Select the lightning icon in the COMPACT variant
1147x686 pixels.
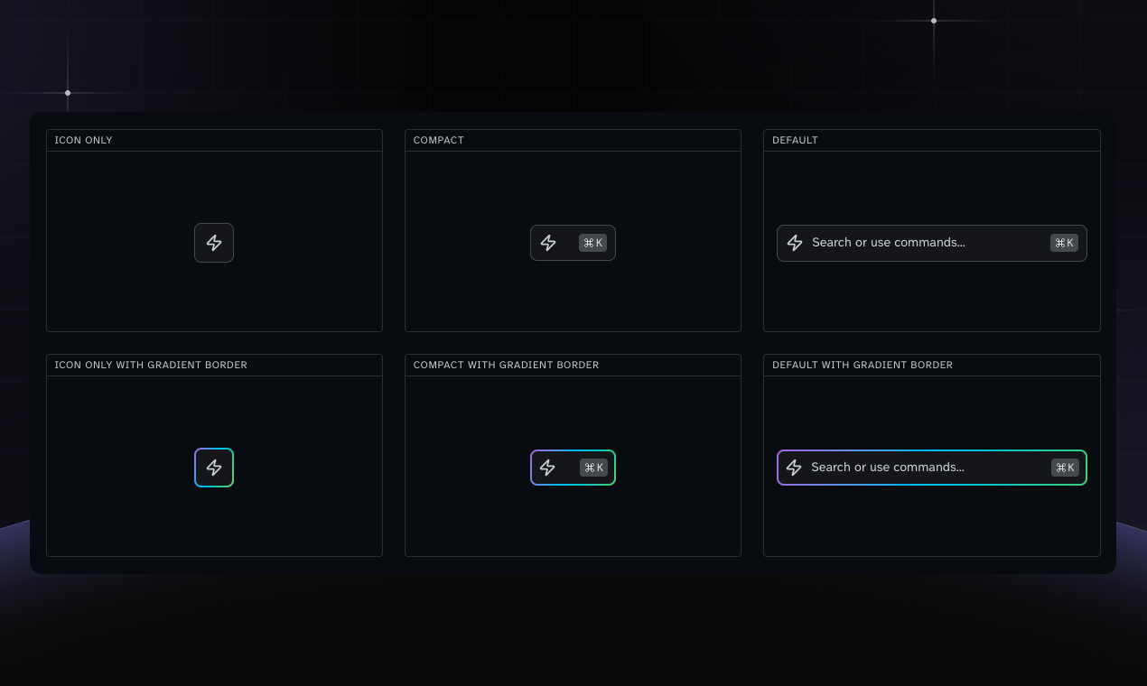point(548,242)
